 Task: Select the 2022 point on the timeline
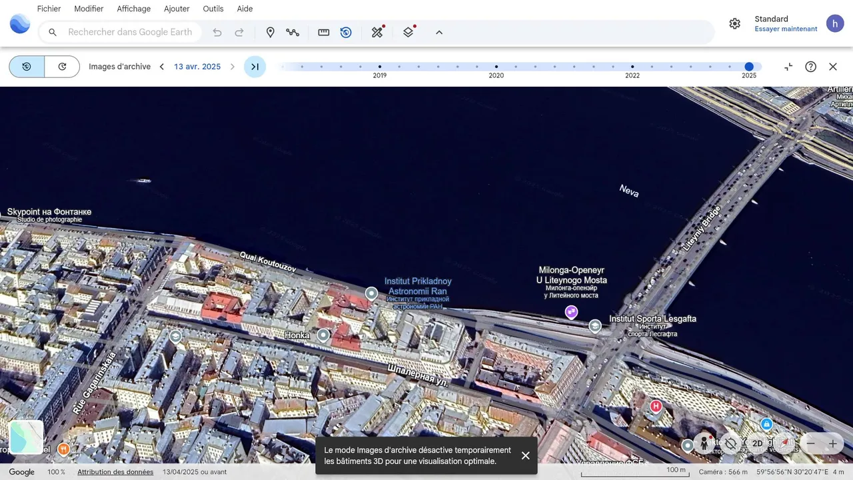tap(632, 67)
